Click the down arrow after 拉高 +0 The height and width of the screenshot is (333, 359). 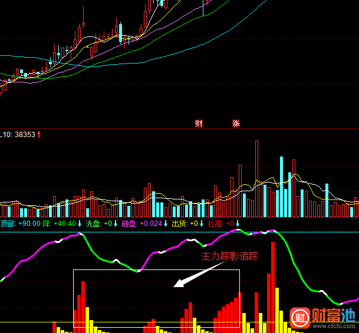click(x=238, y=224)
